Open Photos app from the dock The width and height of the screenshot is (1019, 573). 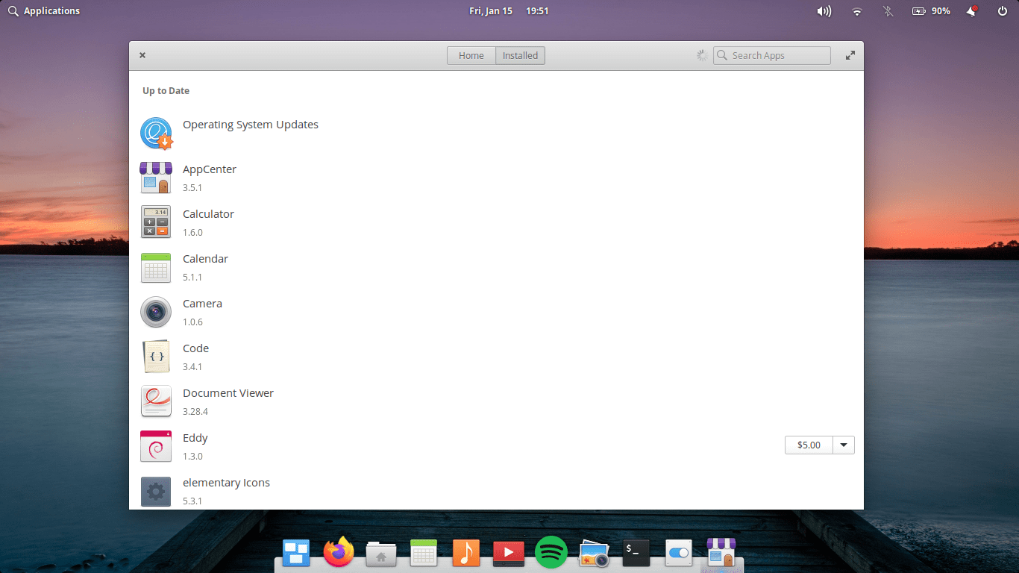(594, 553)
